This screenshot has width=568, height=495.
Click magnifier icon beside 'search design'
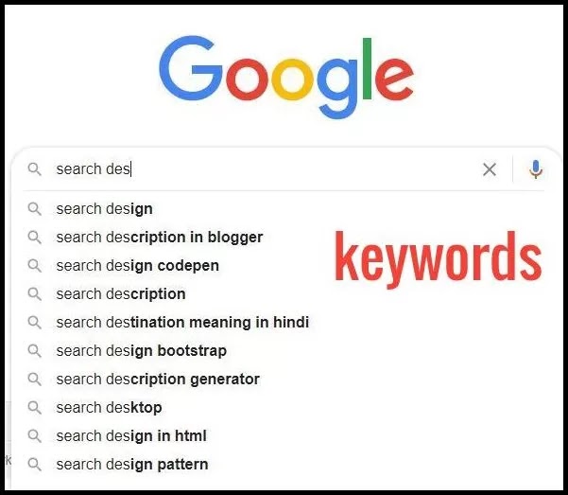pyautogui.click(x=34, y=209)
